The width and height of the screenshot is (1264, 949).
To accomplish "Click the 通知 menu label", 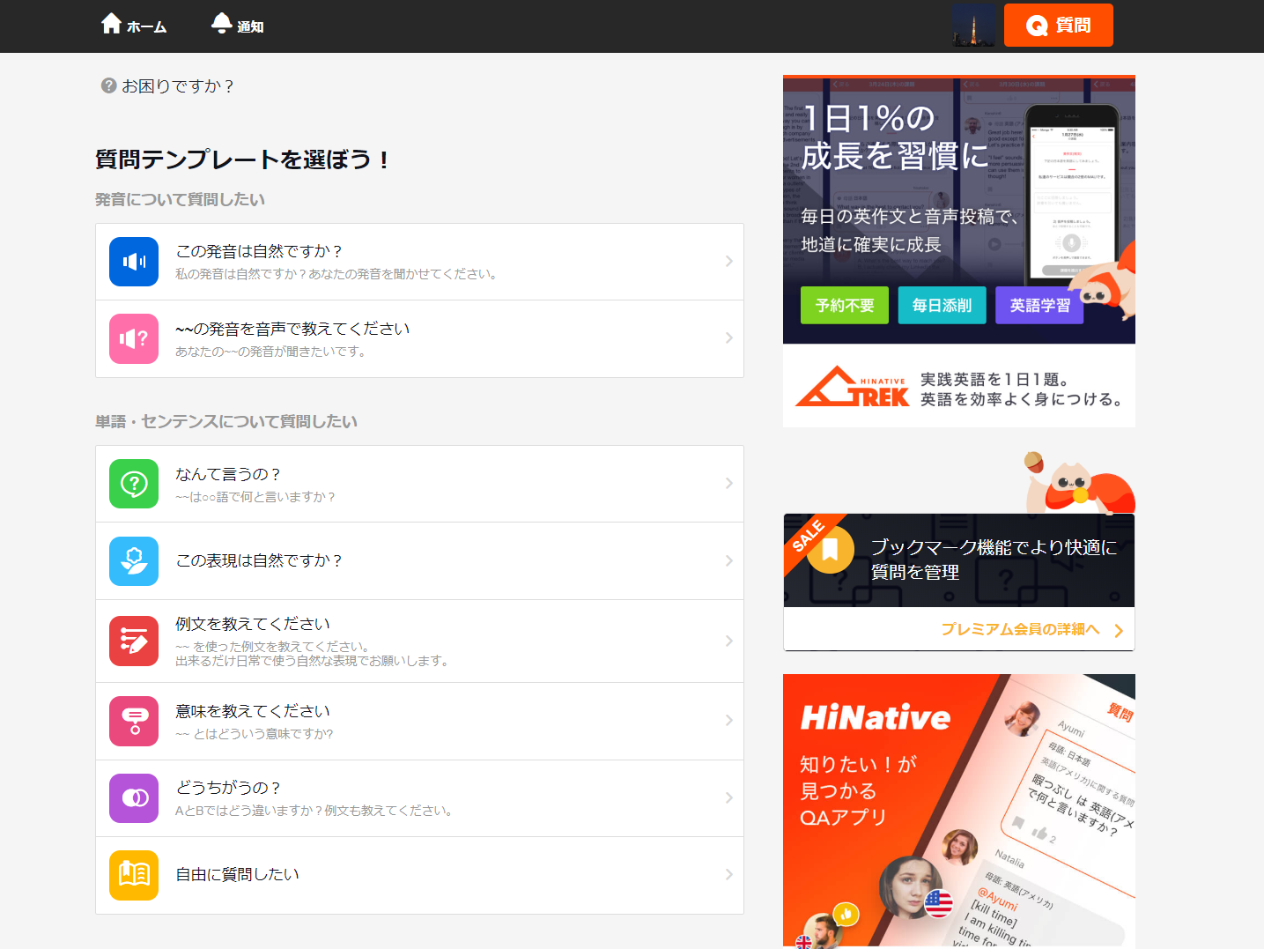I will click(x=250, y=27).
